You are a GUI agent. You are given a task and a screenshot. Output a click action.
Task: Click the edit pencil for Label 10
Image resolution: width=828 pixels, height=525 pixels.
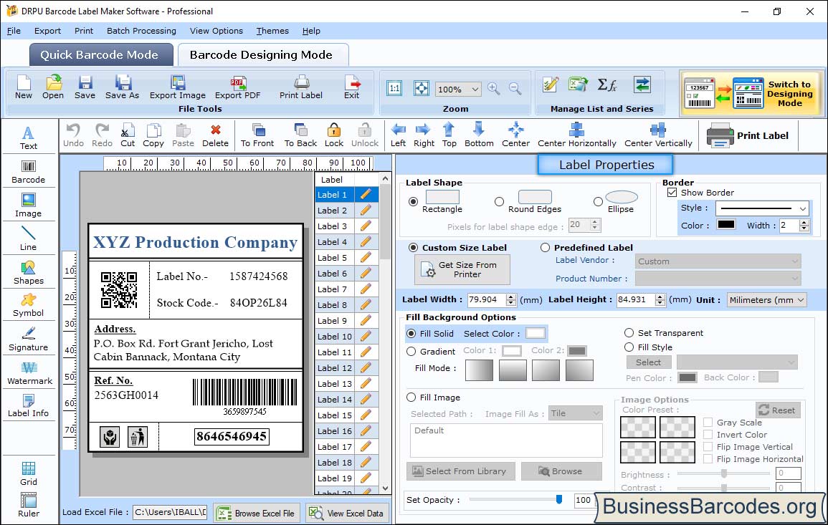click(366, 336)
